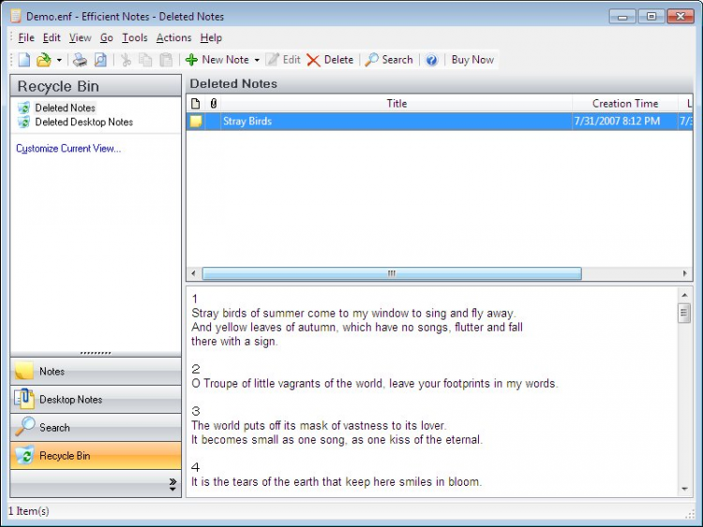The image size is (703, 527).
Task: Click the New file icon in toolbar
Action: point(23,60)
